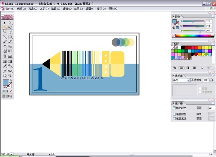
Task: Click the 色样 panel tab
Action: pyautogui.click(x=176, y=44)
